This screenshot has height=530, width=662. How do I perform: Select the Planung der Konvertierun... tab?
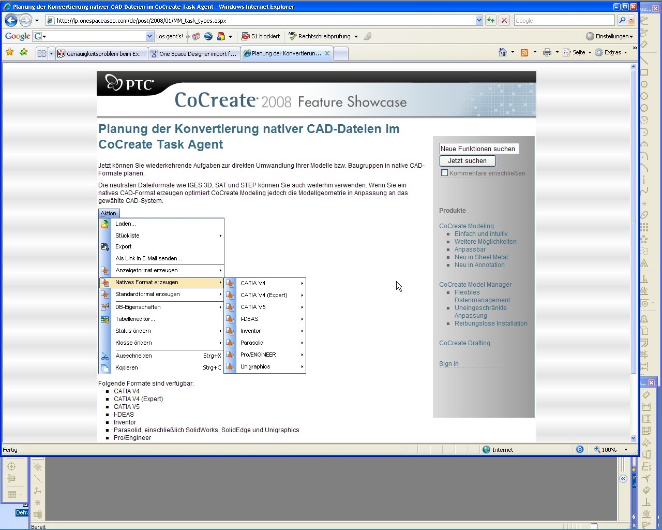pos(287,53)
